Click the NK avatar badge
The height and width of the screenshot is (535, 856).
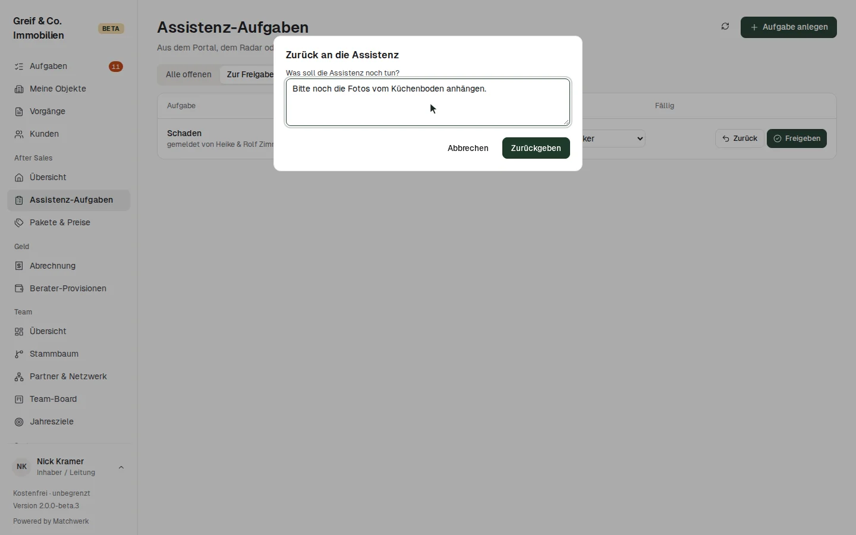21,467
